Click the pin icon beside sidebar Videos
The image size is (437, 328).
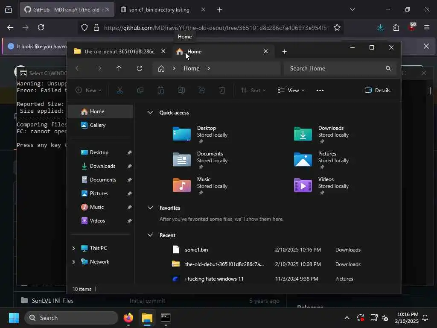pos(129,221)
